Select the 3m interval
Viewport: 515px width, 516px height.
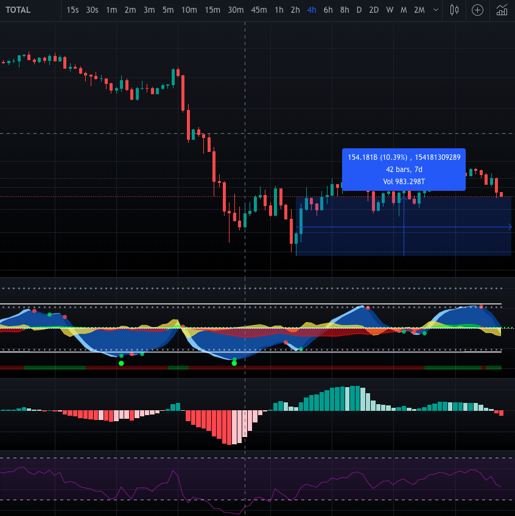pos(149,10)
